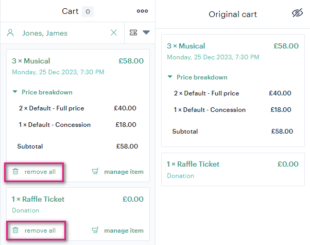Click trash icon for Musical item
This screenshot has width=310, height=245.
point(15,171)
